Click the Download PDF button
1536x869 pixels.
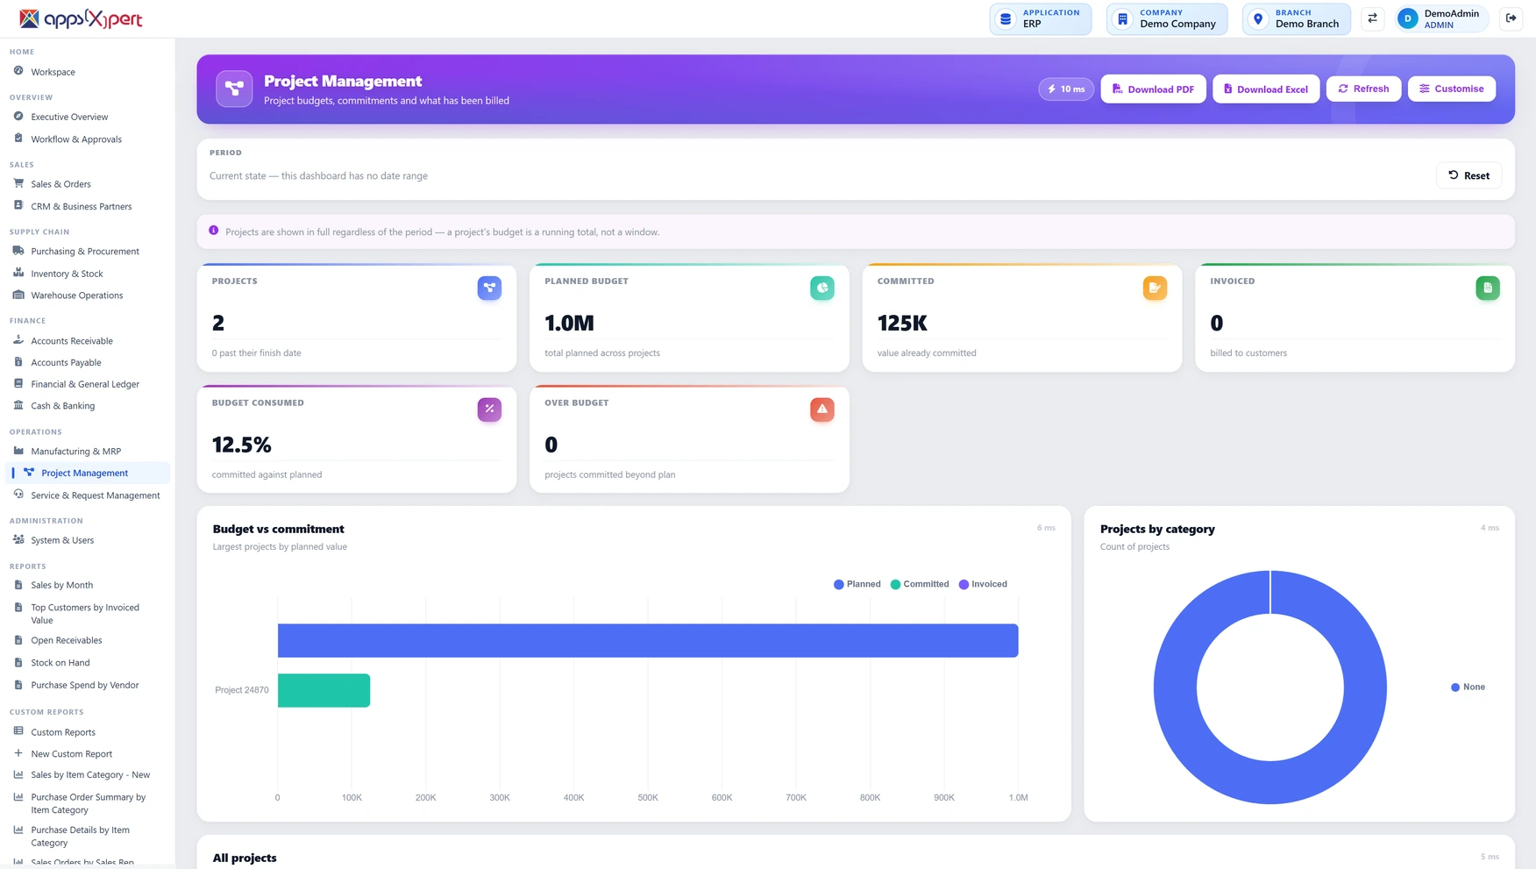[1153, 89]
